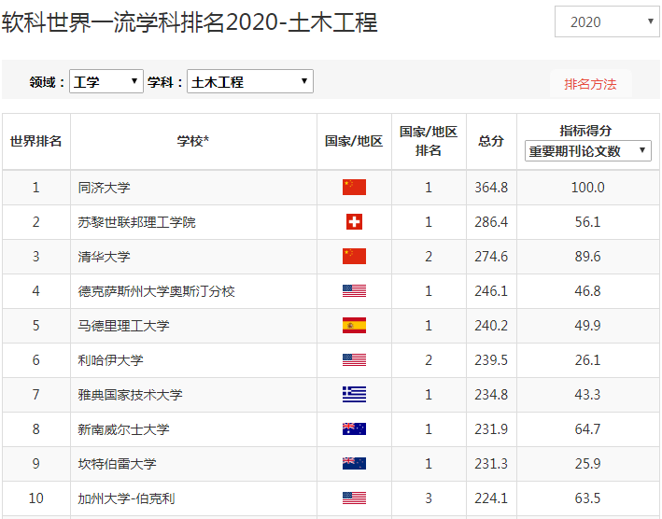
Task: Click total score 224.1
Action: click(x=491, y=498)
